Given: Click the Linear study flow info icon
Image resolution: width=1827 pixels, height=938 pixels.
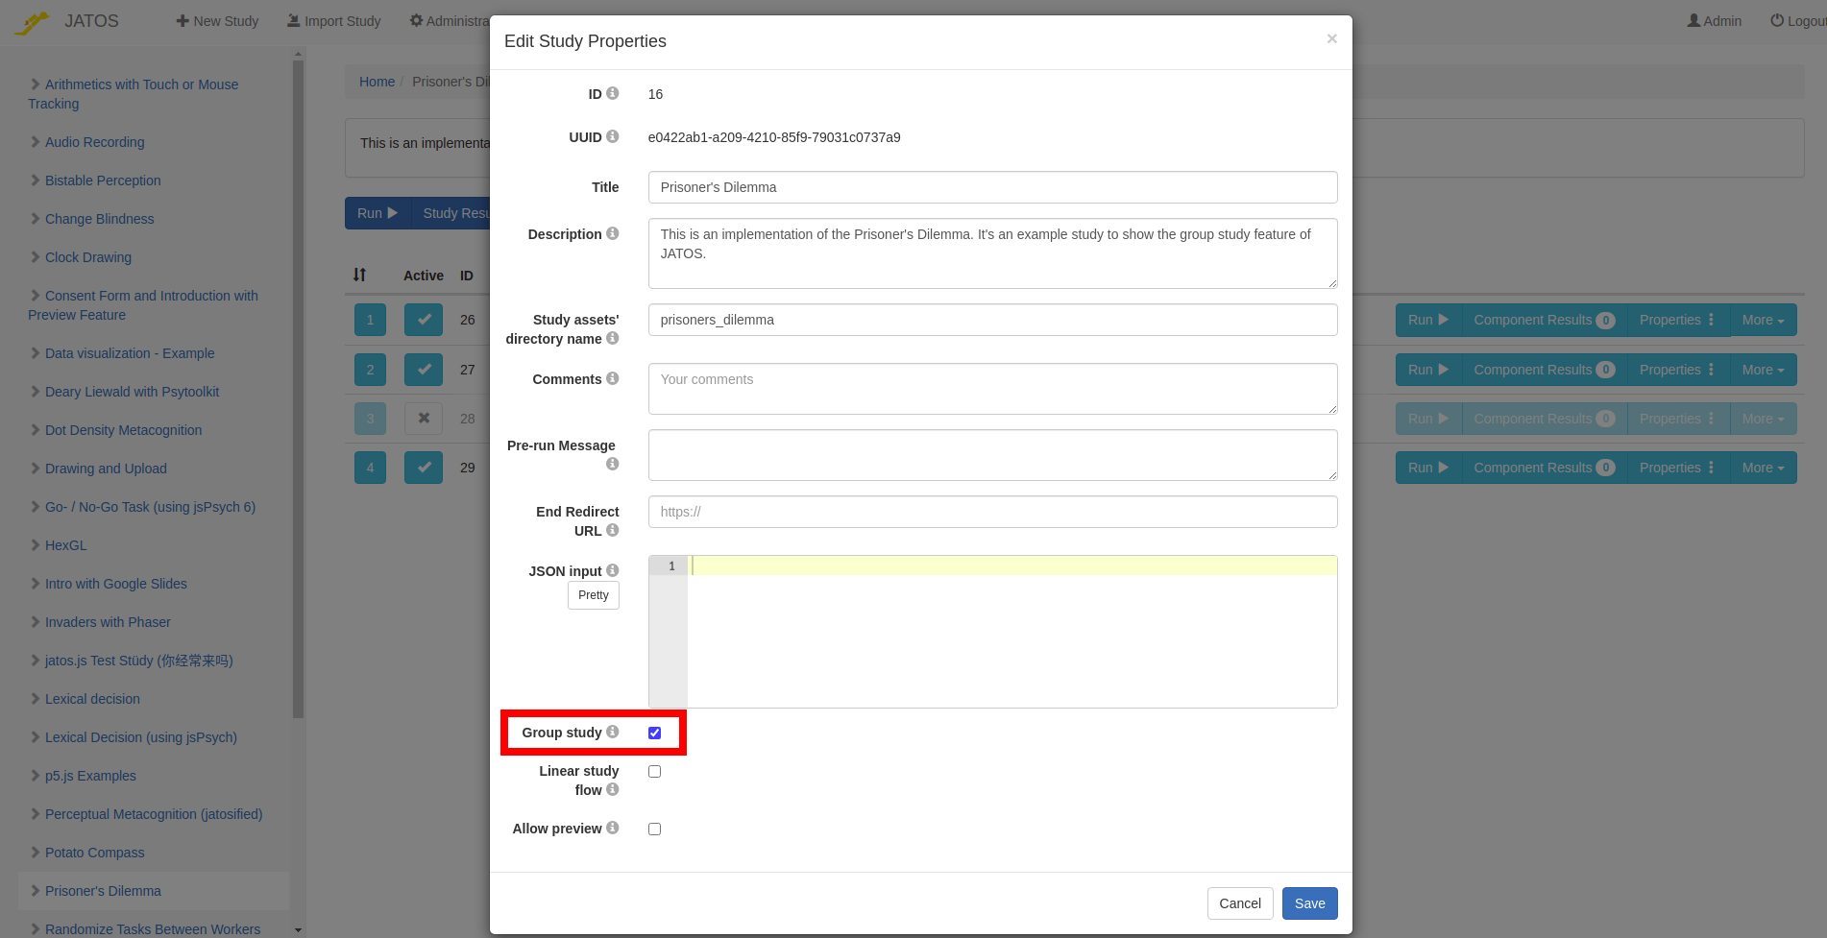Looking at the screenshot, I should pyautogui.click(x=612, y=789).
